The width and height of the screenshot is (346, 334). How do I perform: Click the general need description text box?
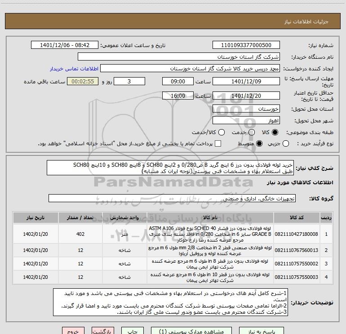click(170, 168)
